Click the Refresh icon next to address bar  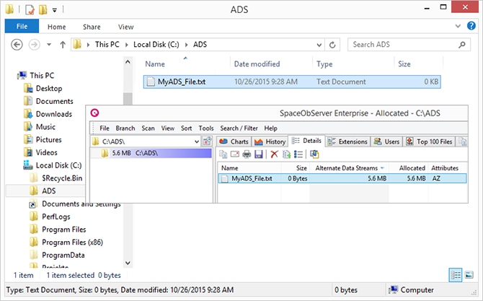[x=332, y=45]
